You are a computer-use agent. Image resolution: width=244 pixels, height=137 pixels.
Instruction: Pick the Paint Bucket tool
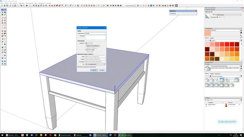[3, 15]
